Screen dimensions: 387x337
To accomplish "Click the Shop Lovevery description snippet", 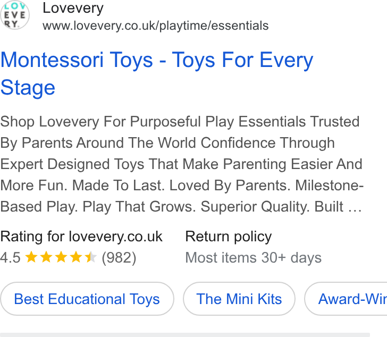I will (182, 164).
